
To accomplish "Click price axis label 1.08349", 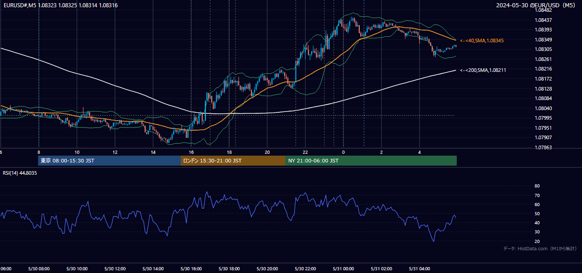I will [x=543, y=40].
